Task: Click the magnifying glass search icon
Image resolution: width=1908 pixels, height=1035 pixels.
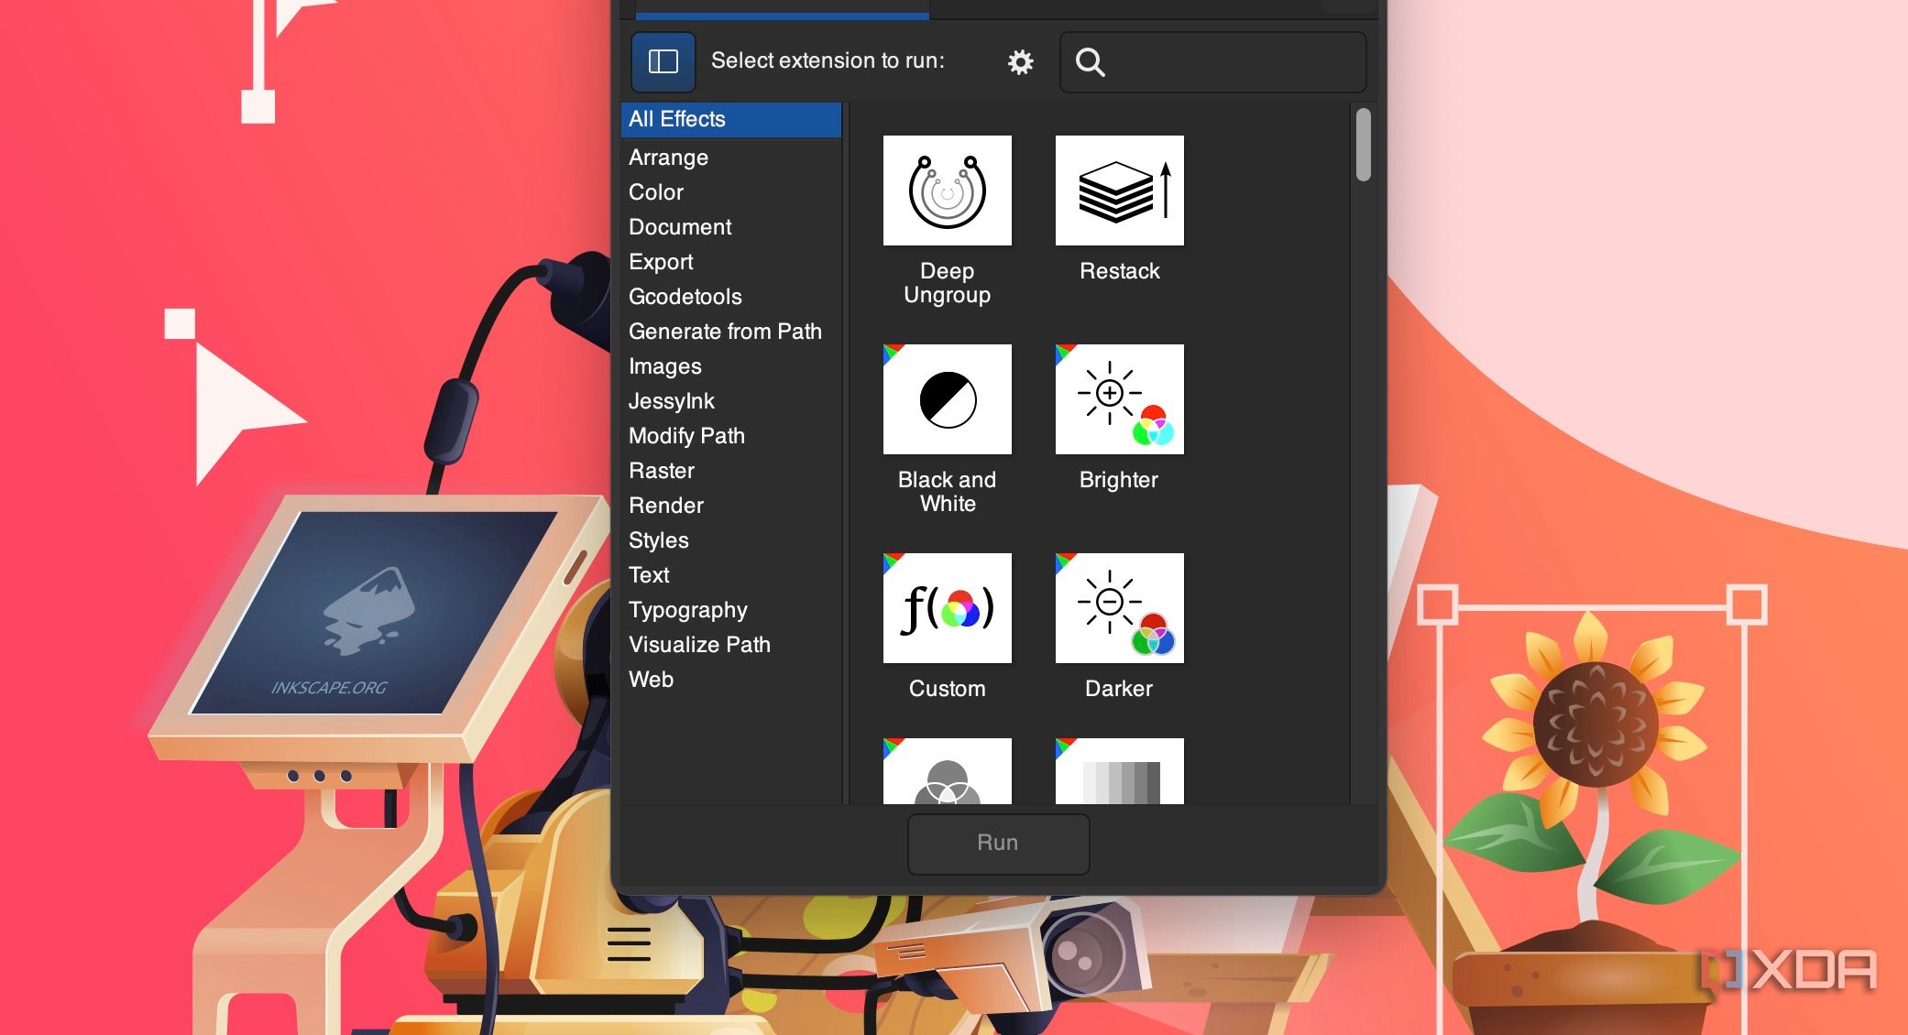Action: tap(1091, 63)
